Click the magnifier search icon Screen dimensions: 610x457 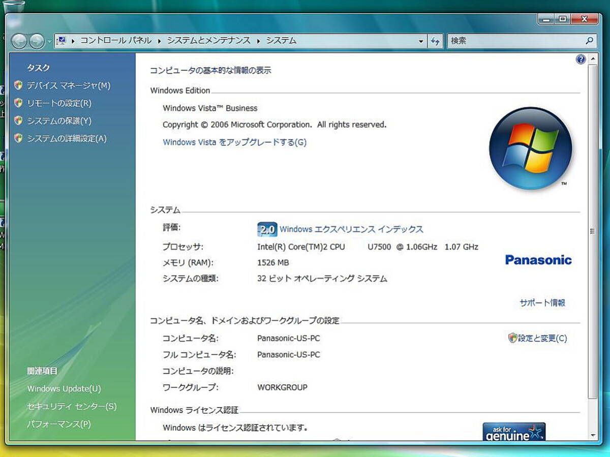[590, 41]
